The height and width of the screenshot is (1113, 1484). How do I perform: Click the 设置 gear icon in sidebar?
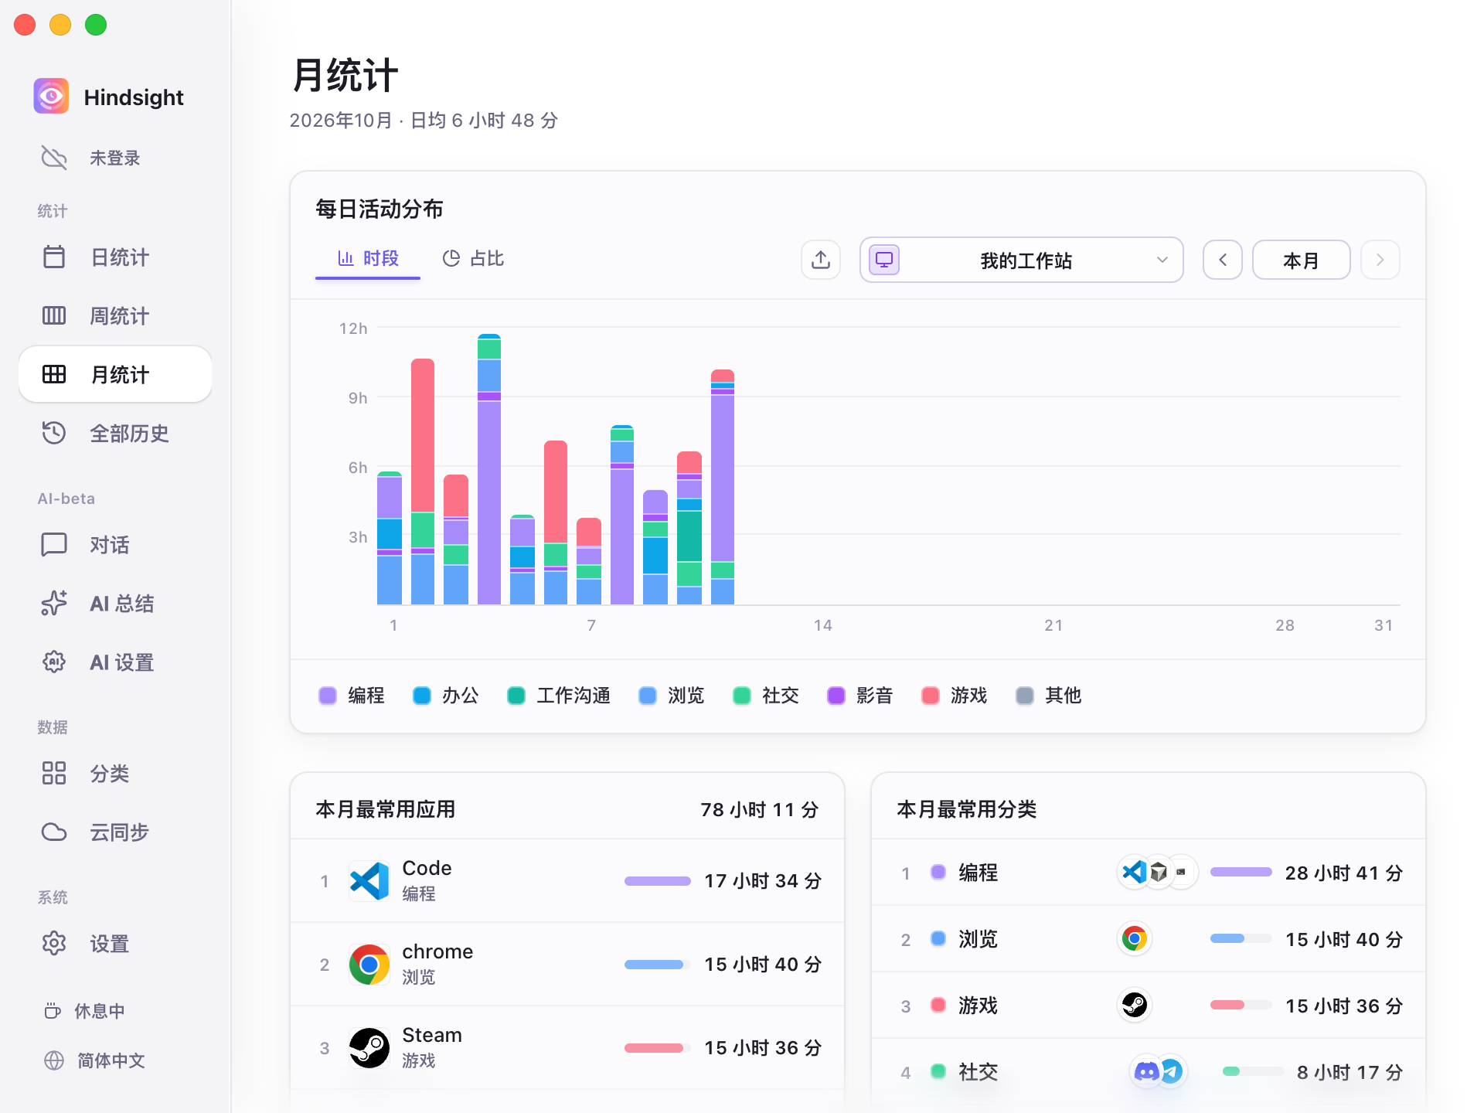[x=54, y=944]
